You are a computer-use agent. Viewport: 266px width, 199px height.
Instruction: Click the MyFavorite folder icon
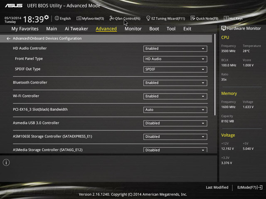coord(79,18)
